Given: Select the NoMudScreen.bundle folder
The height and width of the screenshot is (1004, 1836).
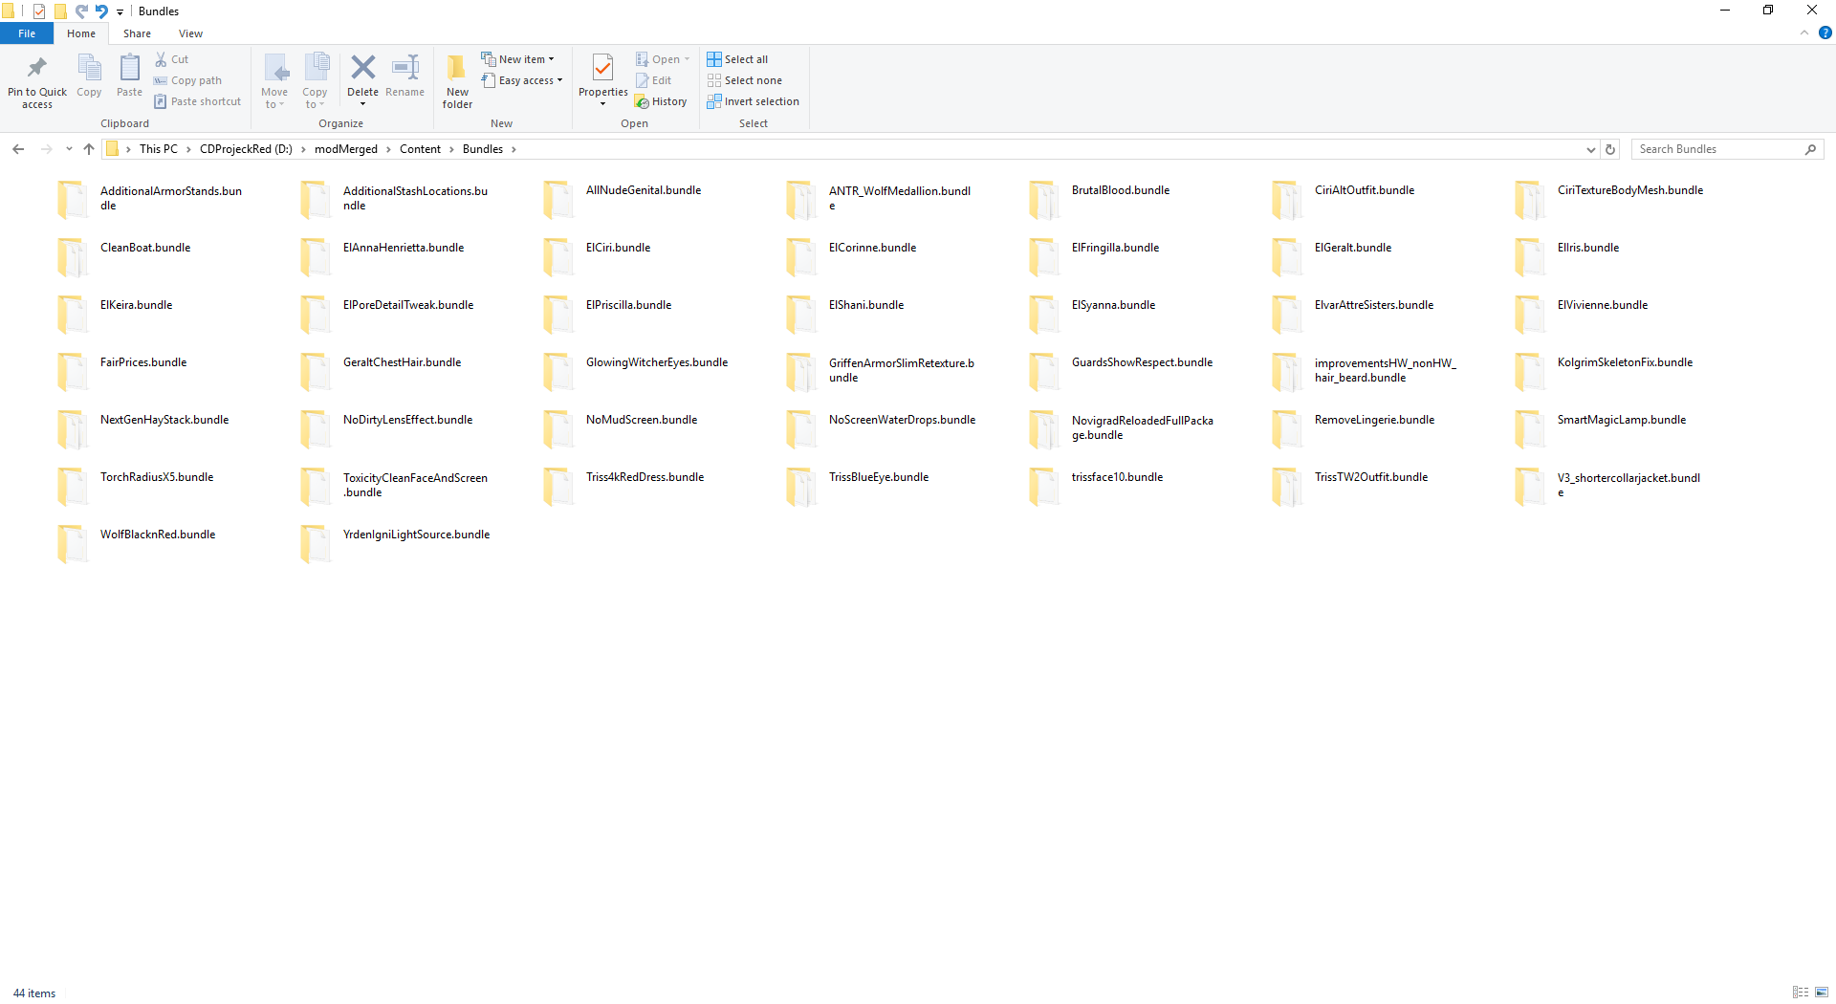Looking at the screenshot, I should click(x=642, y=420).
